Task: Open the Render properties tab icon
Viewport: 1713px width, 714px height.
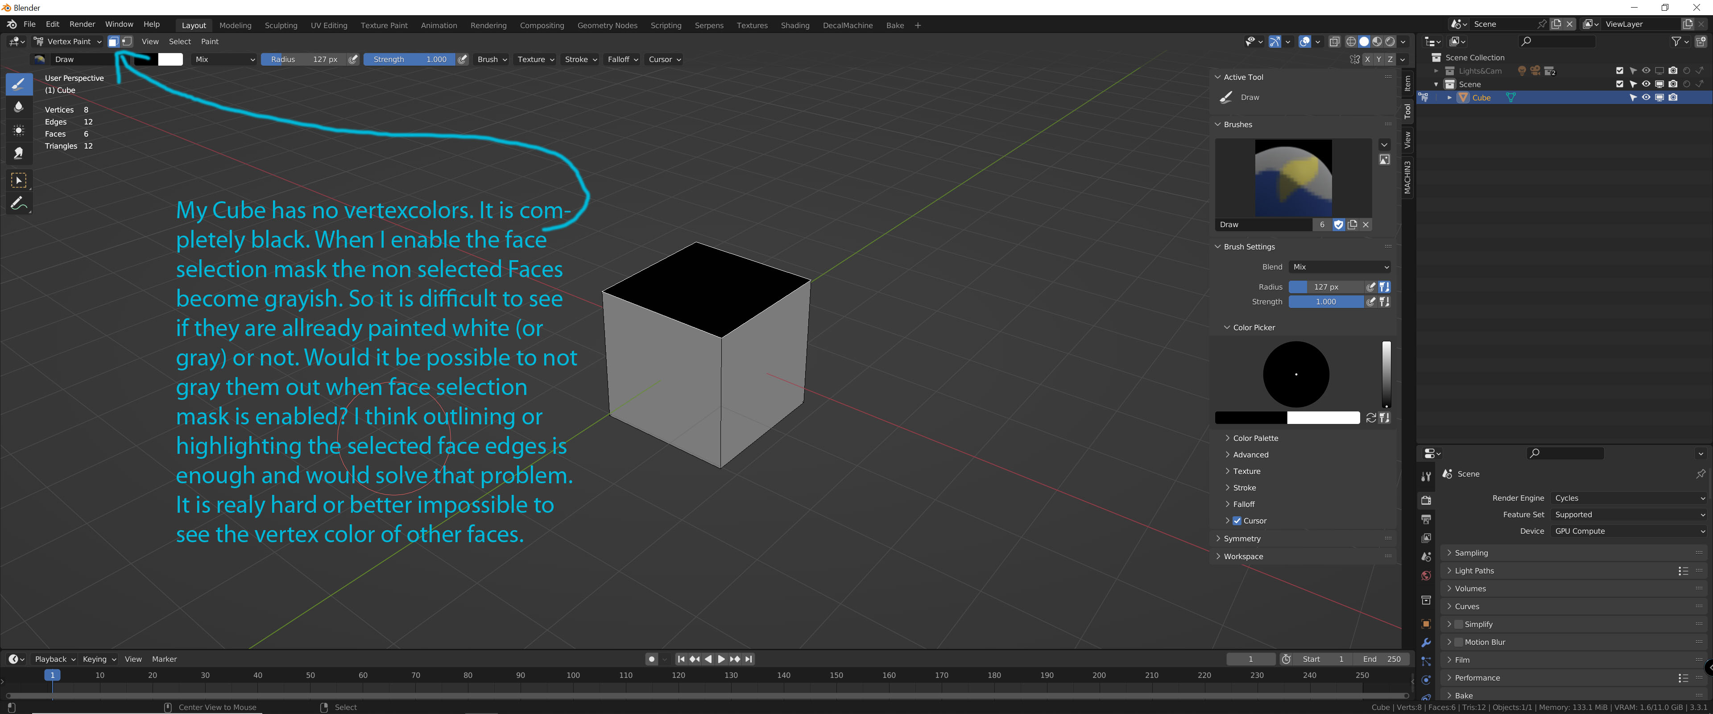Action: [1426, 500]
